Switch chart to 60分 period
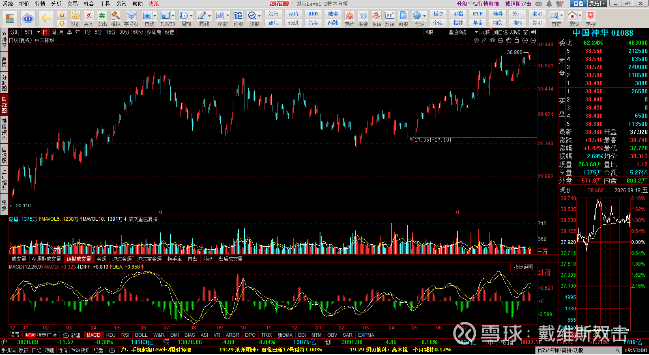Viewport: 649px width, 355px height. click(x=138, y=32)
